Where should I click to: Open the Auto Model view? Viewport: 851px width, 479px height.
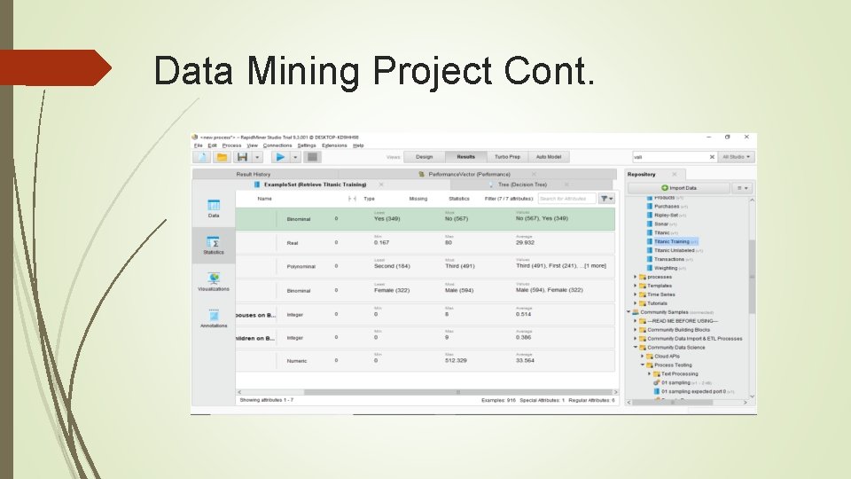pyautogui.click(x=549, y=157)
